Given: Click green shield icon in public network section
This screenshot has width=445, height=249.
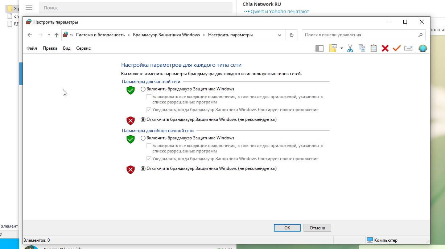Looking at the screenshot, I should tap(131, 139).
